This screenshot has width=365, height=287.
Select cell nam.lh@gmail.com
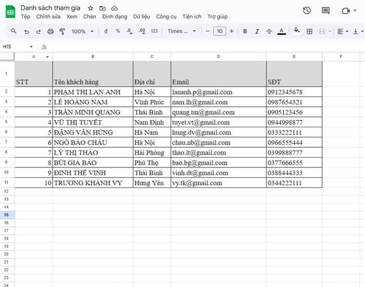[x=218, y=102]
